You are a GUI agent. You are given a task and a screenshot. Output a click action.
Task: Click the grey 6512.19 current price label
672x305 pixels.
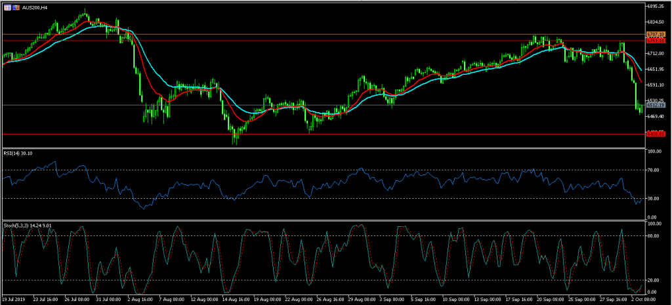click(656, 105)
